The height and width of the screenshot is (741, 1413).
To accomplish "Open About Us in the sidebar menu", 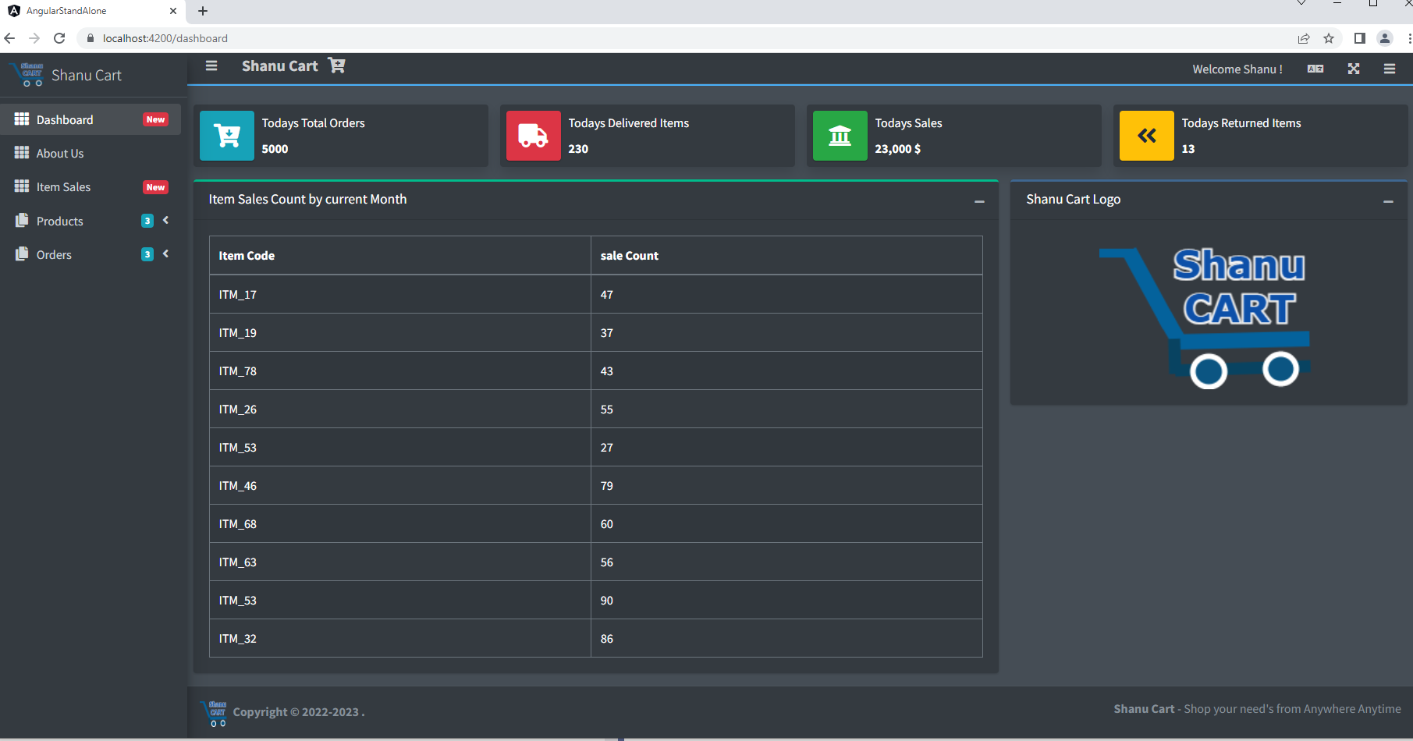I will pyautogui.click(x=91, y=153).
